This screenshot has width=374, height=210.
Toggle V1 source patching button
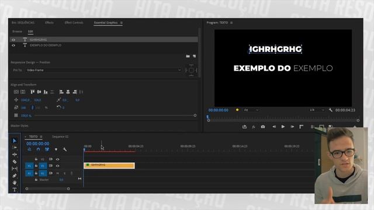coord(29,166)
